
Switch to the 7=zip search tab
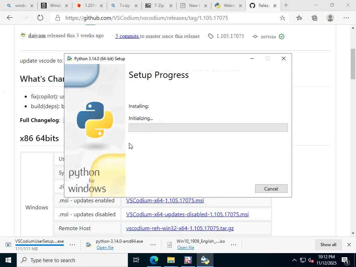(x=124, y=6)
